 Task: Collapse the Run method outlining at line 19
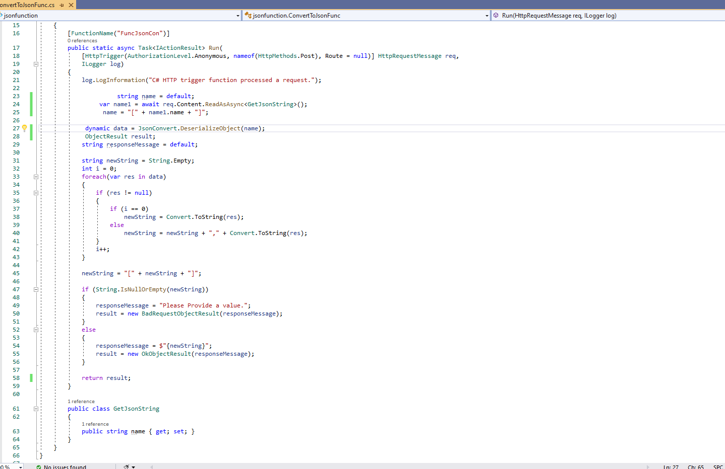(x=36, y=64)
